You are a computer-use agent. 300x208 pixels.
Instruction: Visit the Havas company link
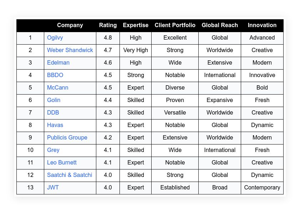[x=55, y=125]
